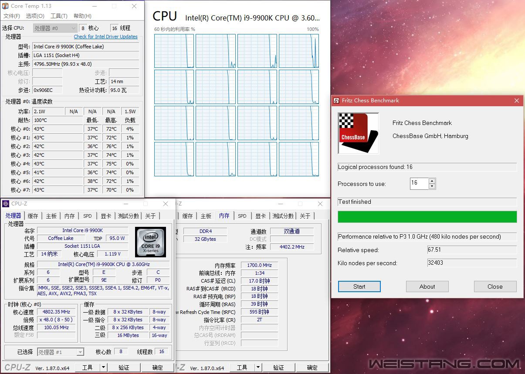Switch to 内存 tab in front CPU-Z
This screenshot has height=374, width=525.
[x=70, y=216]
